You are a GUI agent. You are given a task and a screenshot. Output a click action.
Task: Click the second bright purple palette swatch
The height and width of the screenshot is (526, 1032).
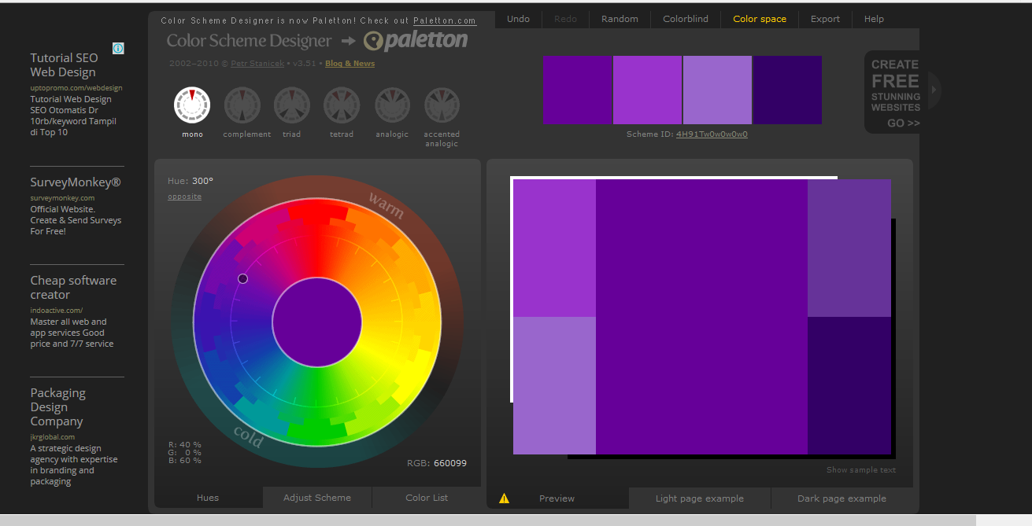pos(647,90)
